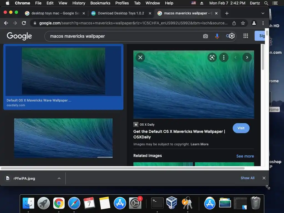Open the Chrome profile avatar

coord(254,23)
